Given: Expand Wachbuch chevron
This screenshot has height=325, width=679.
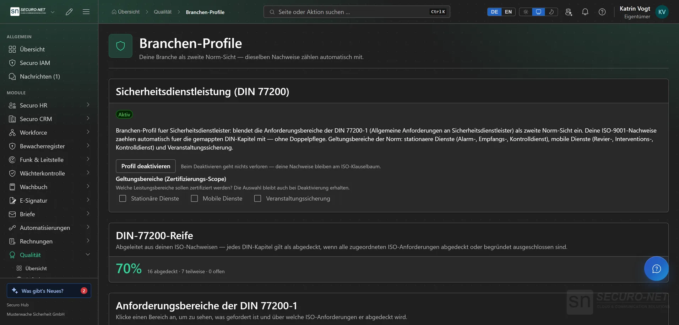Looking at the screenshot, I should 88,186.
